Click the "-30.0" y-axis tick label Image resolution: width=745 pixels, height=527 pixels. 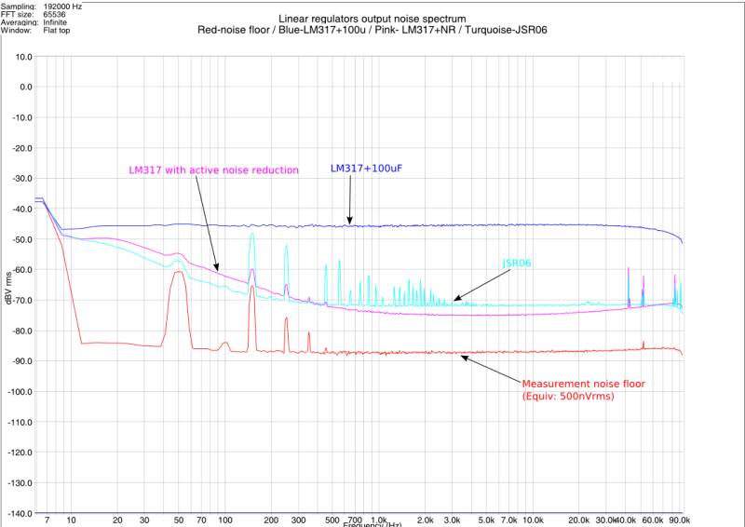click(22, 178)
